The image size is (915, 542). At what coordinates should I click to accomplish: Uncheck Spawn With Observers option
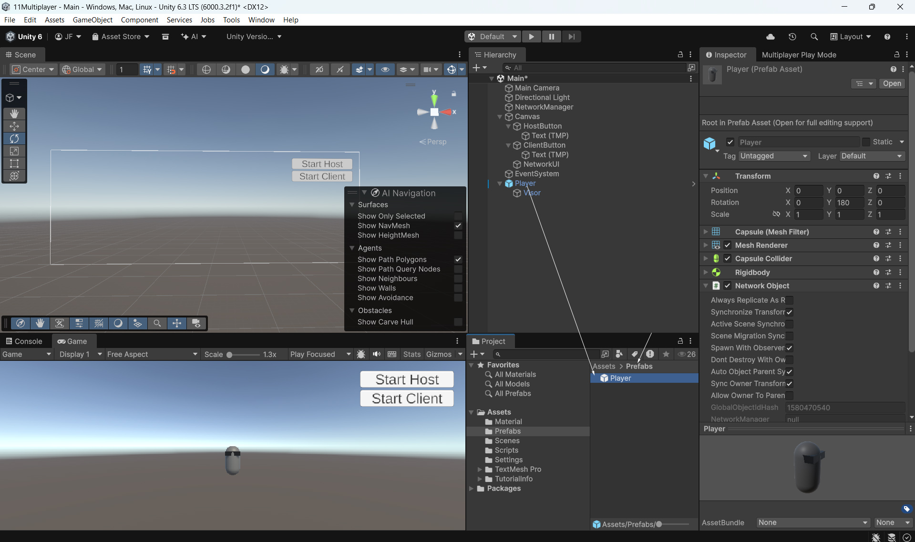tap(789, 348)
